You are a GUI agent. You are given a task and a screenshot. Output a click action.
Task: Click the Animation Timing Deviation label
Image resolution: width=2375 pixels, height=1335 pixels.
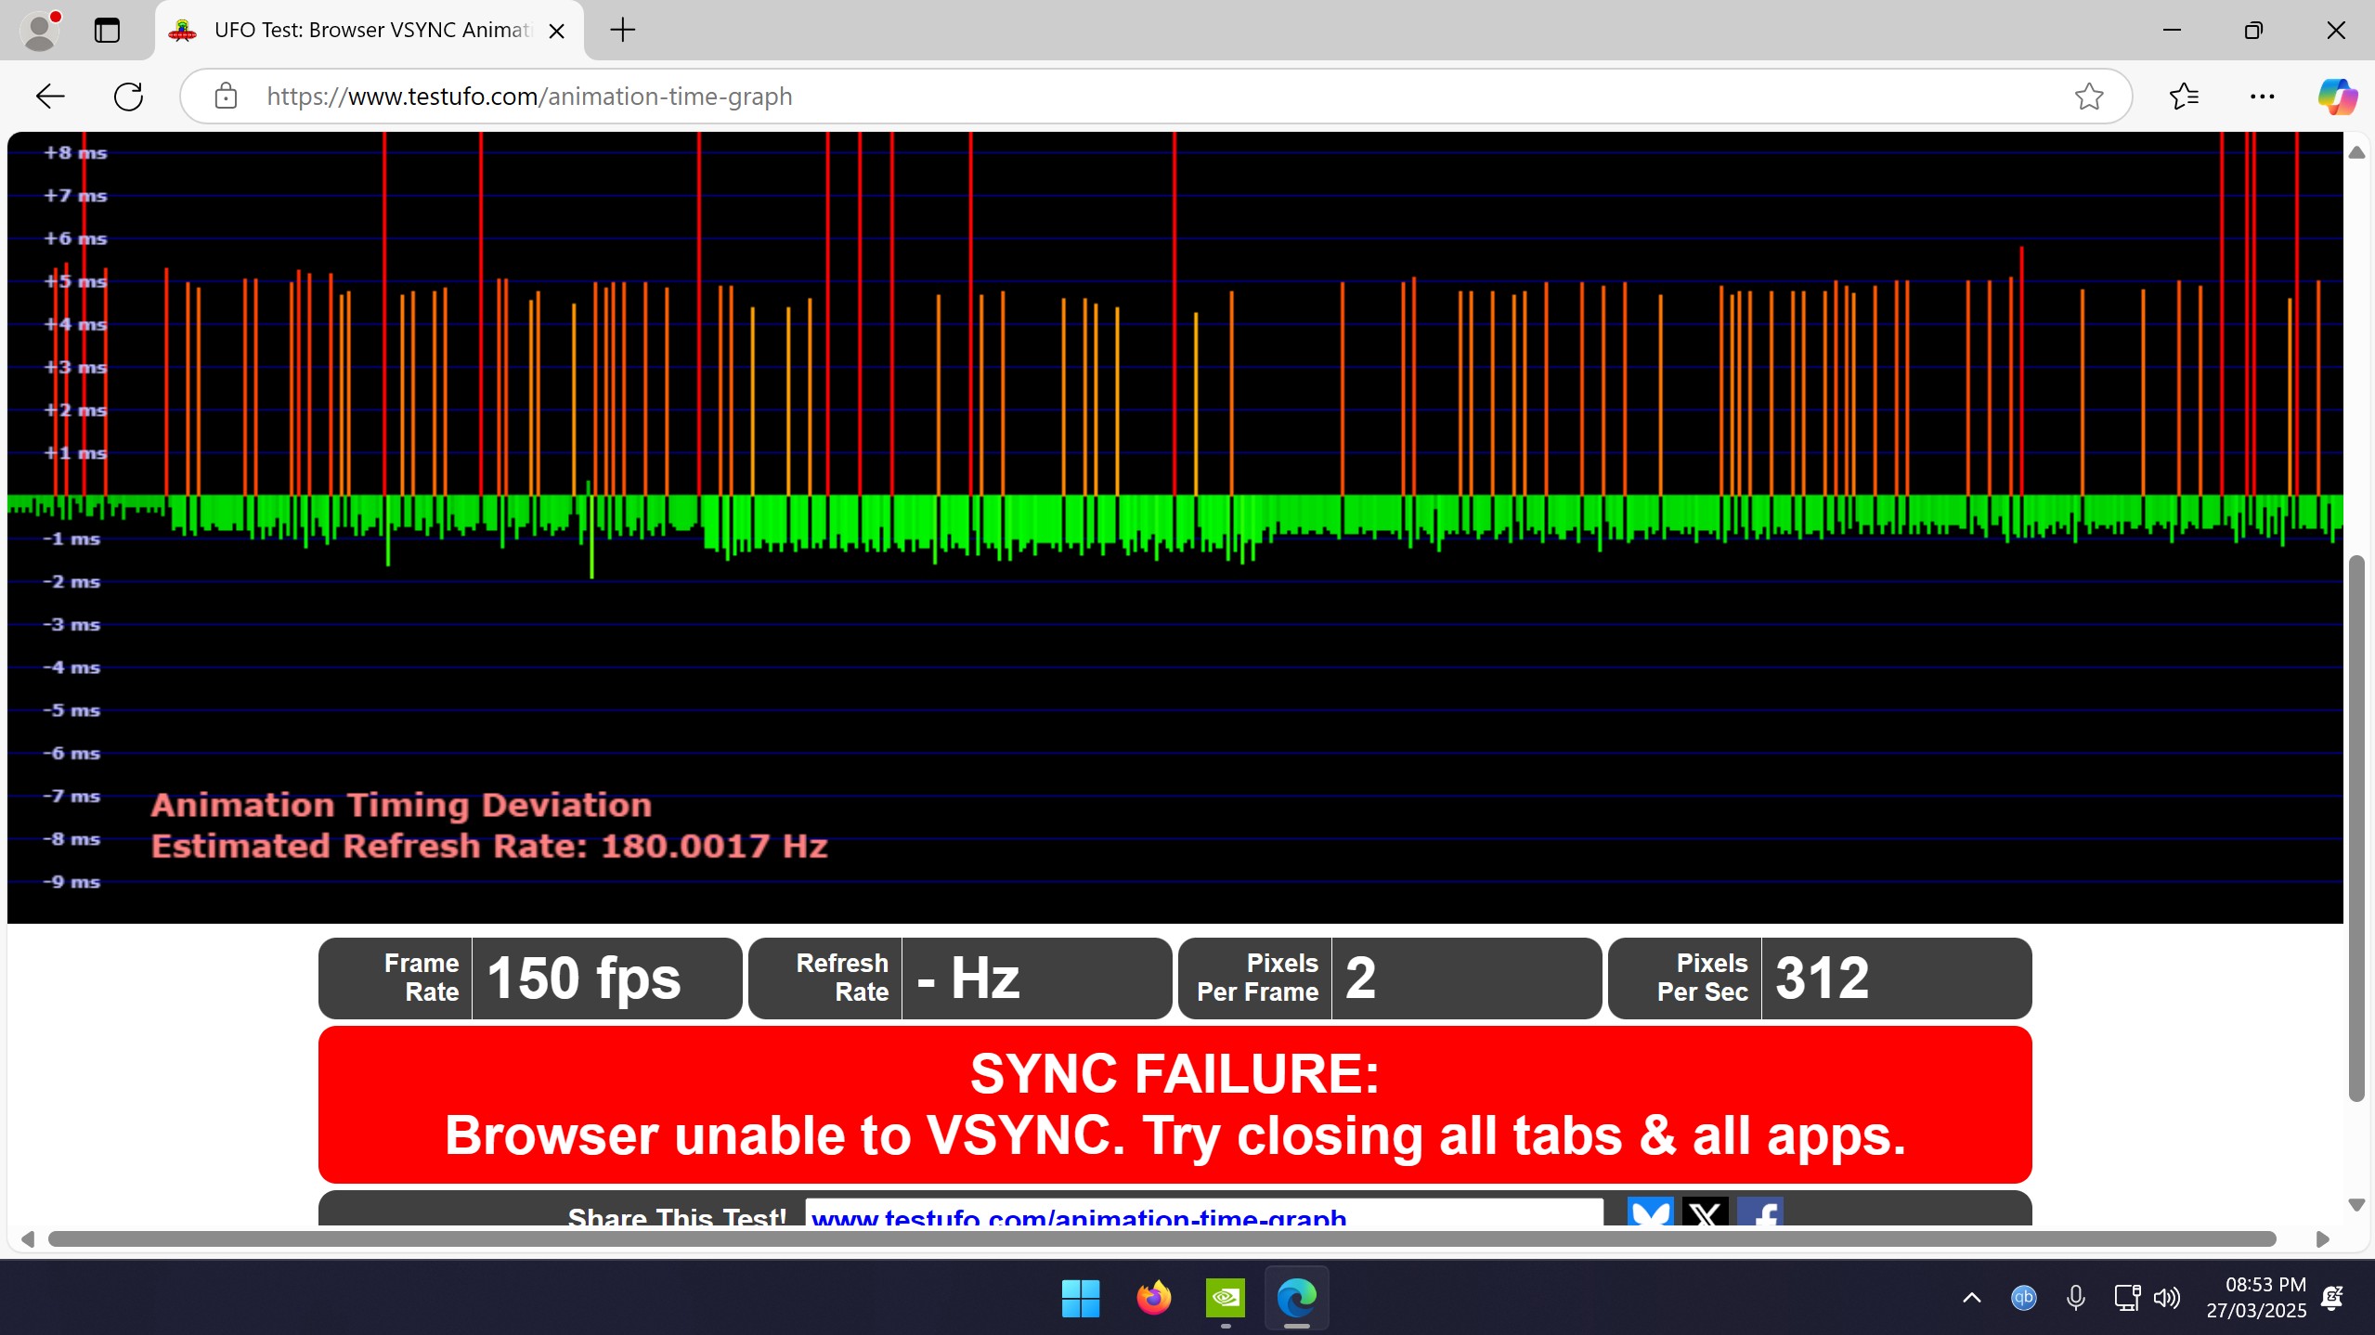[x=401, y=806]
